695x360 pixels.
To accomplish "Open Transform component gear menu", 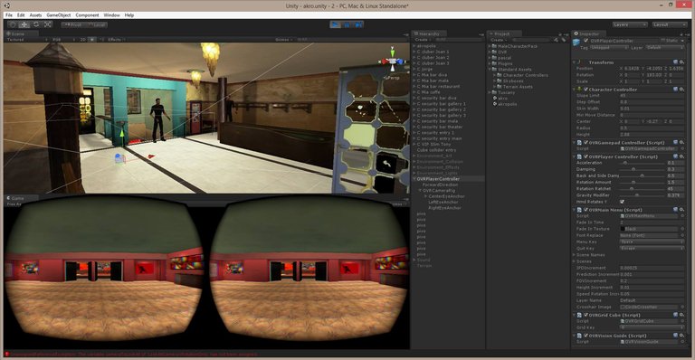I will click(681, 62).
